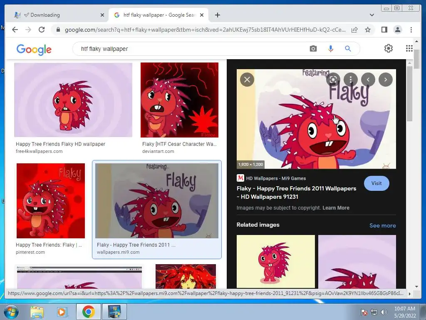The height and width of the screenshot is (320, 426).
Task: Click the browser forward arrow
Action: (28, 30)
